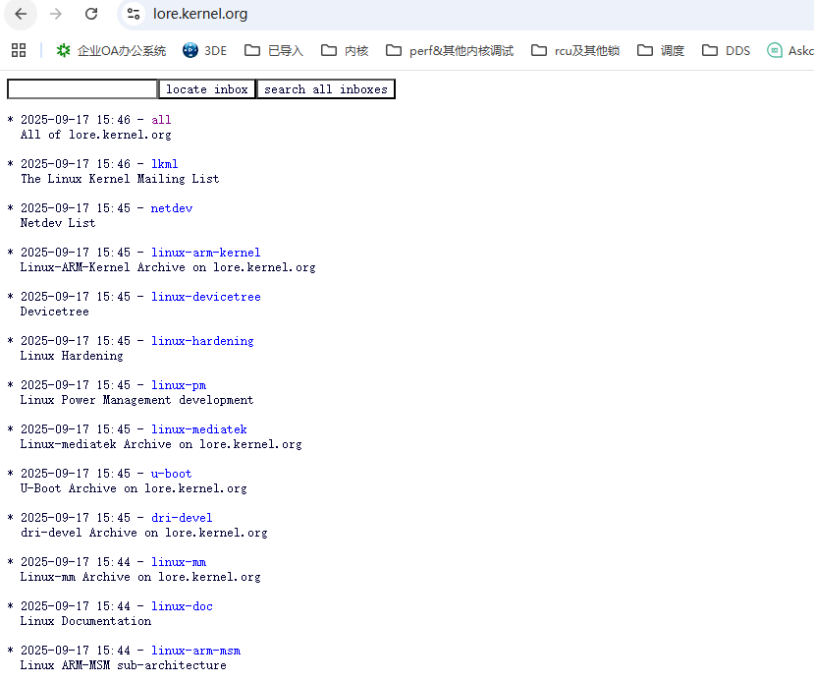Screen dimensions: 814x682
Task: Click the 'Devicetree' description text
Action: point(55,312)
